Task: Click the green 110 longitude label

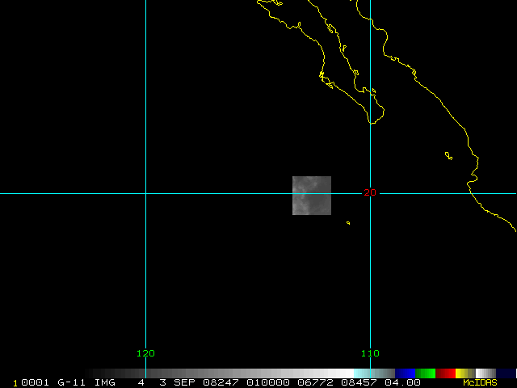Action: tap(370, 353)
